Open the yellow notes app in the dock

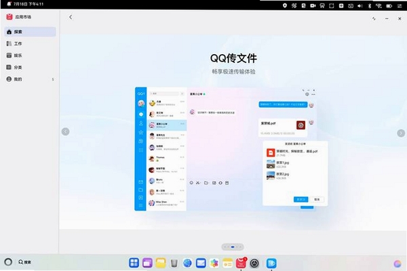(228, 263)
